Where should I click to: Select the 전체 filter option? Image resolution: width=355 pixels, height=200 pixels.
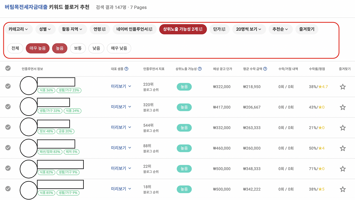[x=15, y=48]
